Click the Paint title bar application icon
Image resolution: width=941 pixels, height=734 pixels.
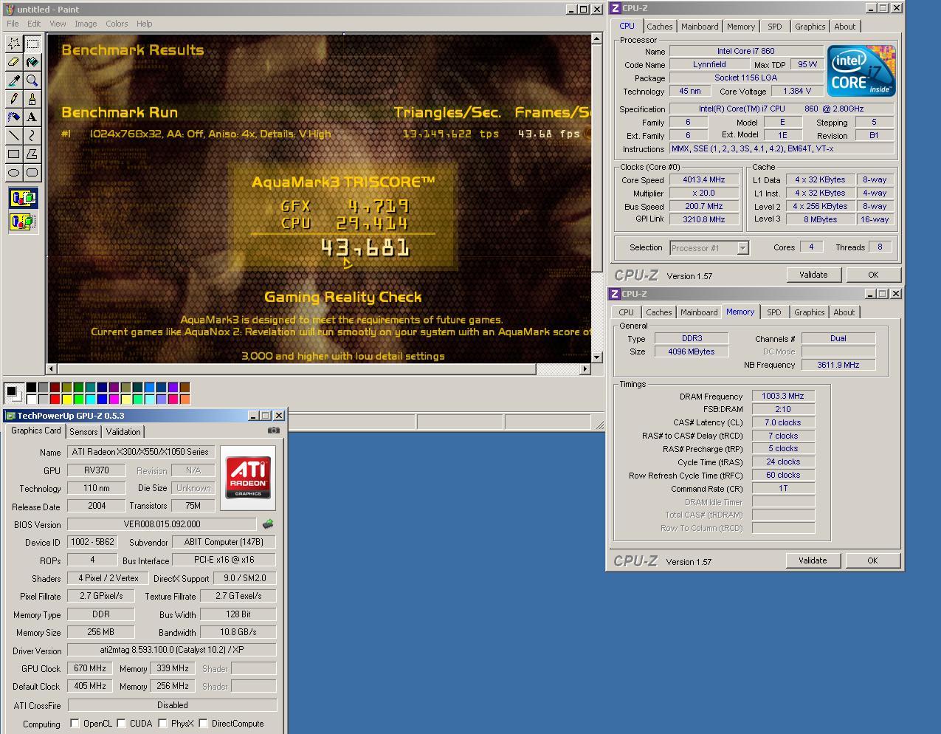click(x=9, y=10)
